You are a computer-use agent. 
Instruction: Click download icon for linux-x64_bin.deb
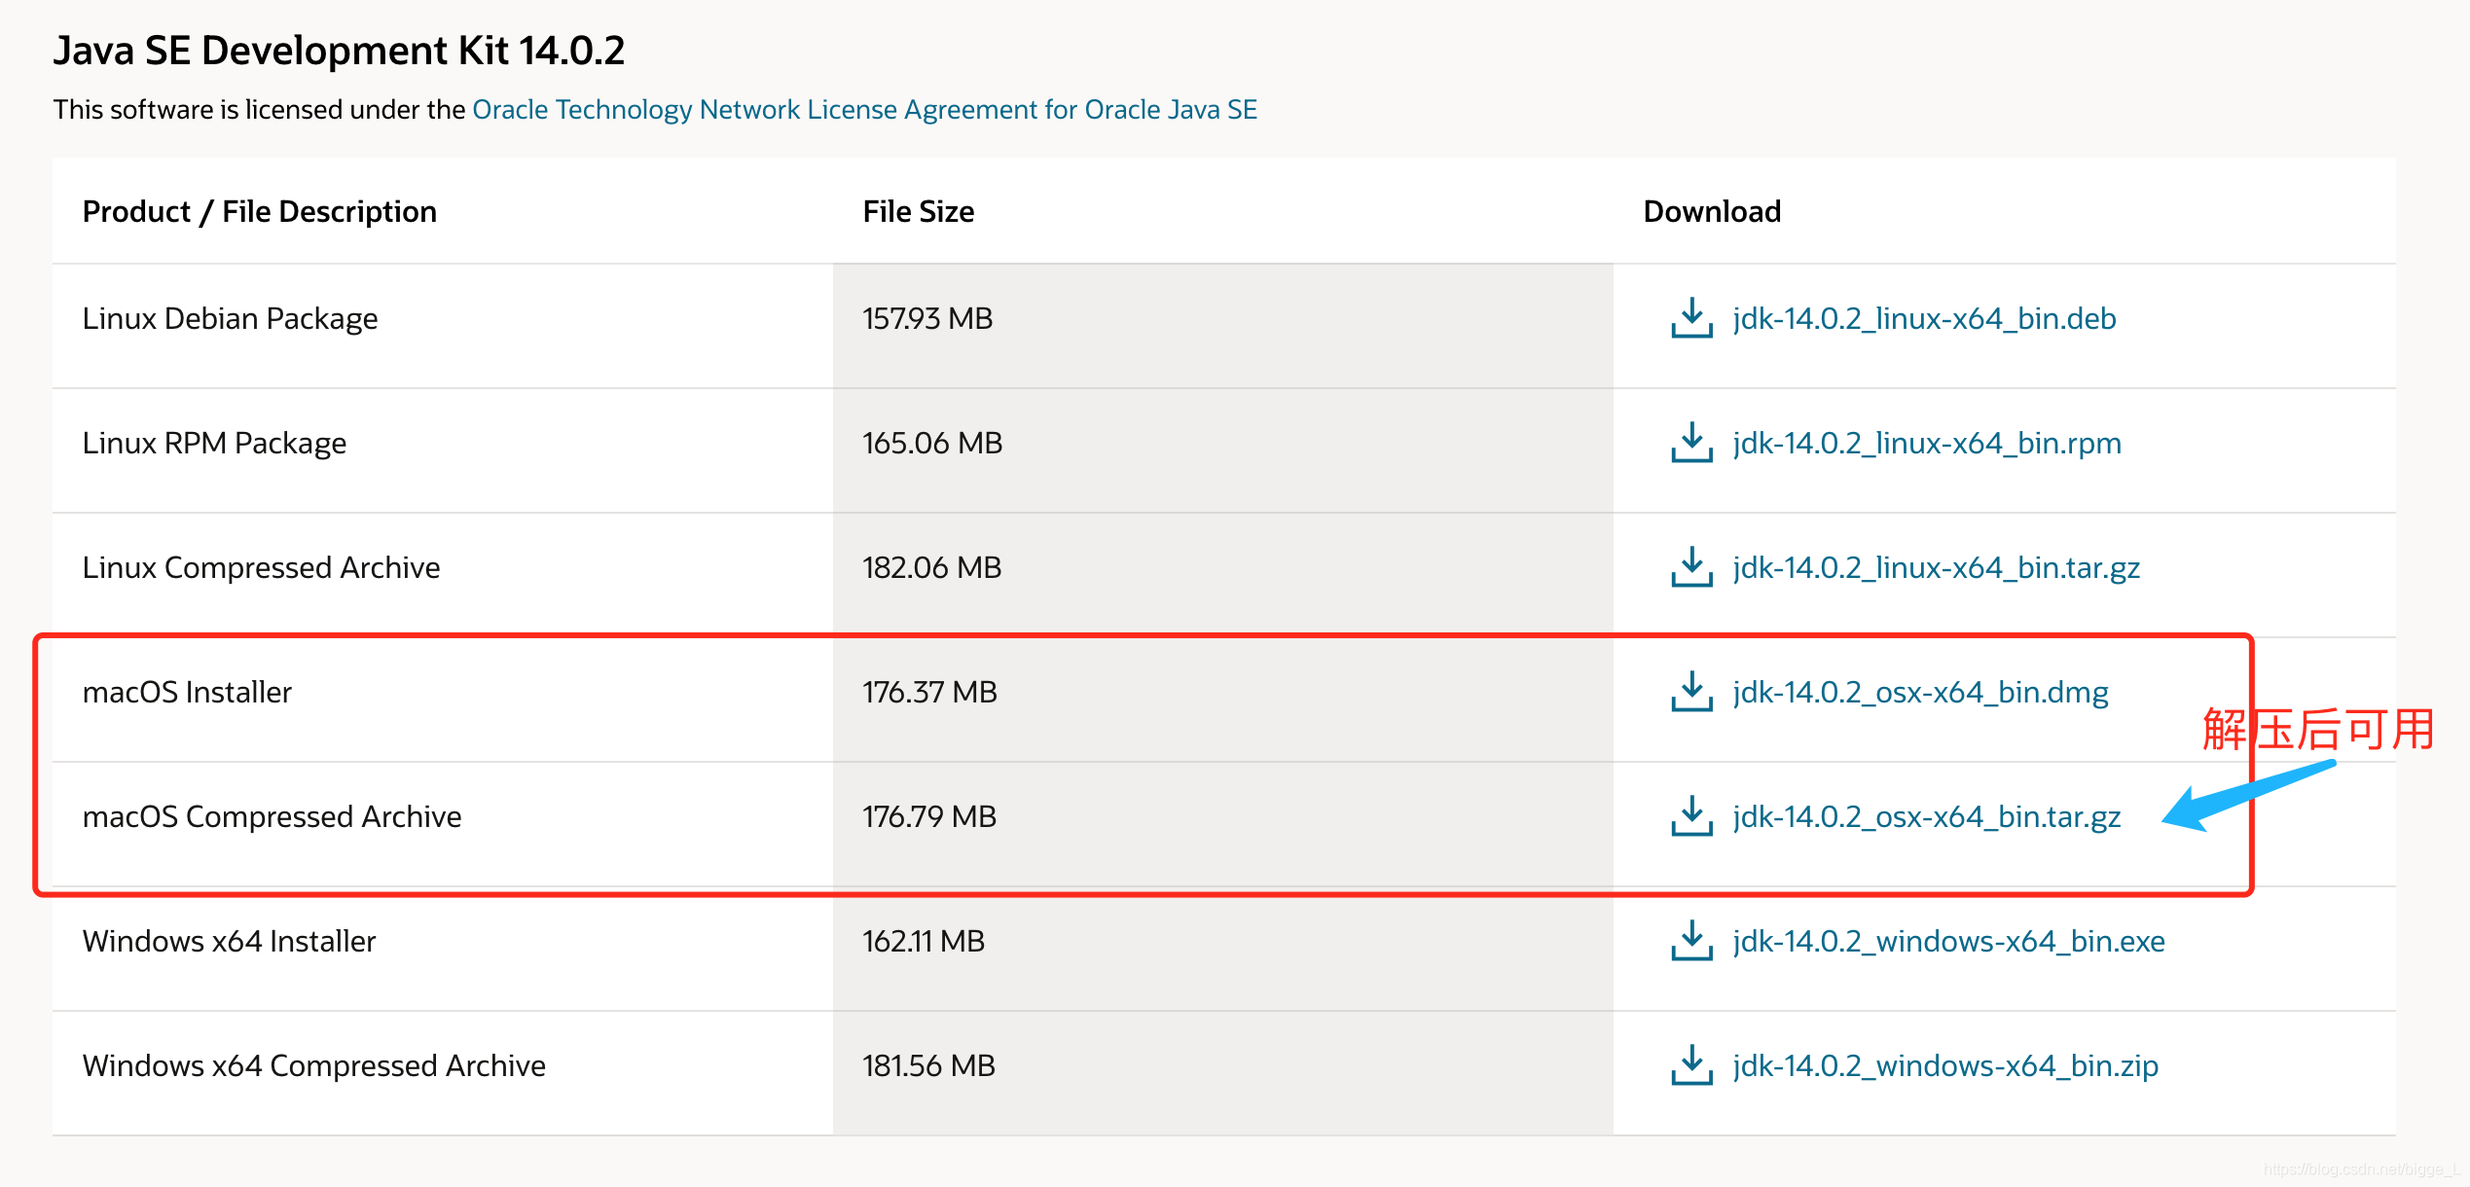click(x=1691, y=318)
